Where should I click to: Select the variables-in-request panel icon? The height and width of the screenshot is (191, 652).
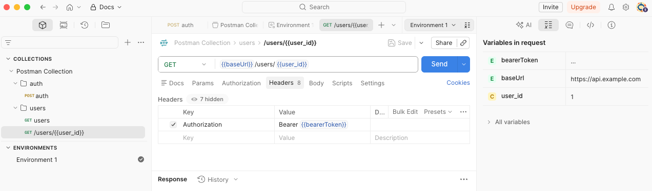548,25
